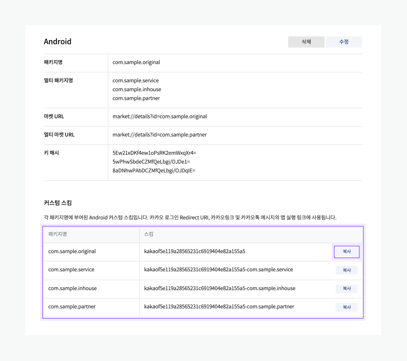The width and height of the screenshot is (407, 361).
Task: Copy the com.sample.partner scheme
Action: (347, 307)
